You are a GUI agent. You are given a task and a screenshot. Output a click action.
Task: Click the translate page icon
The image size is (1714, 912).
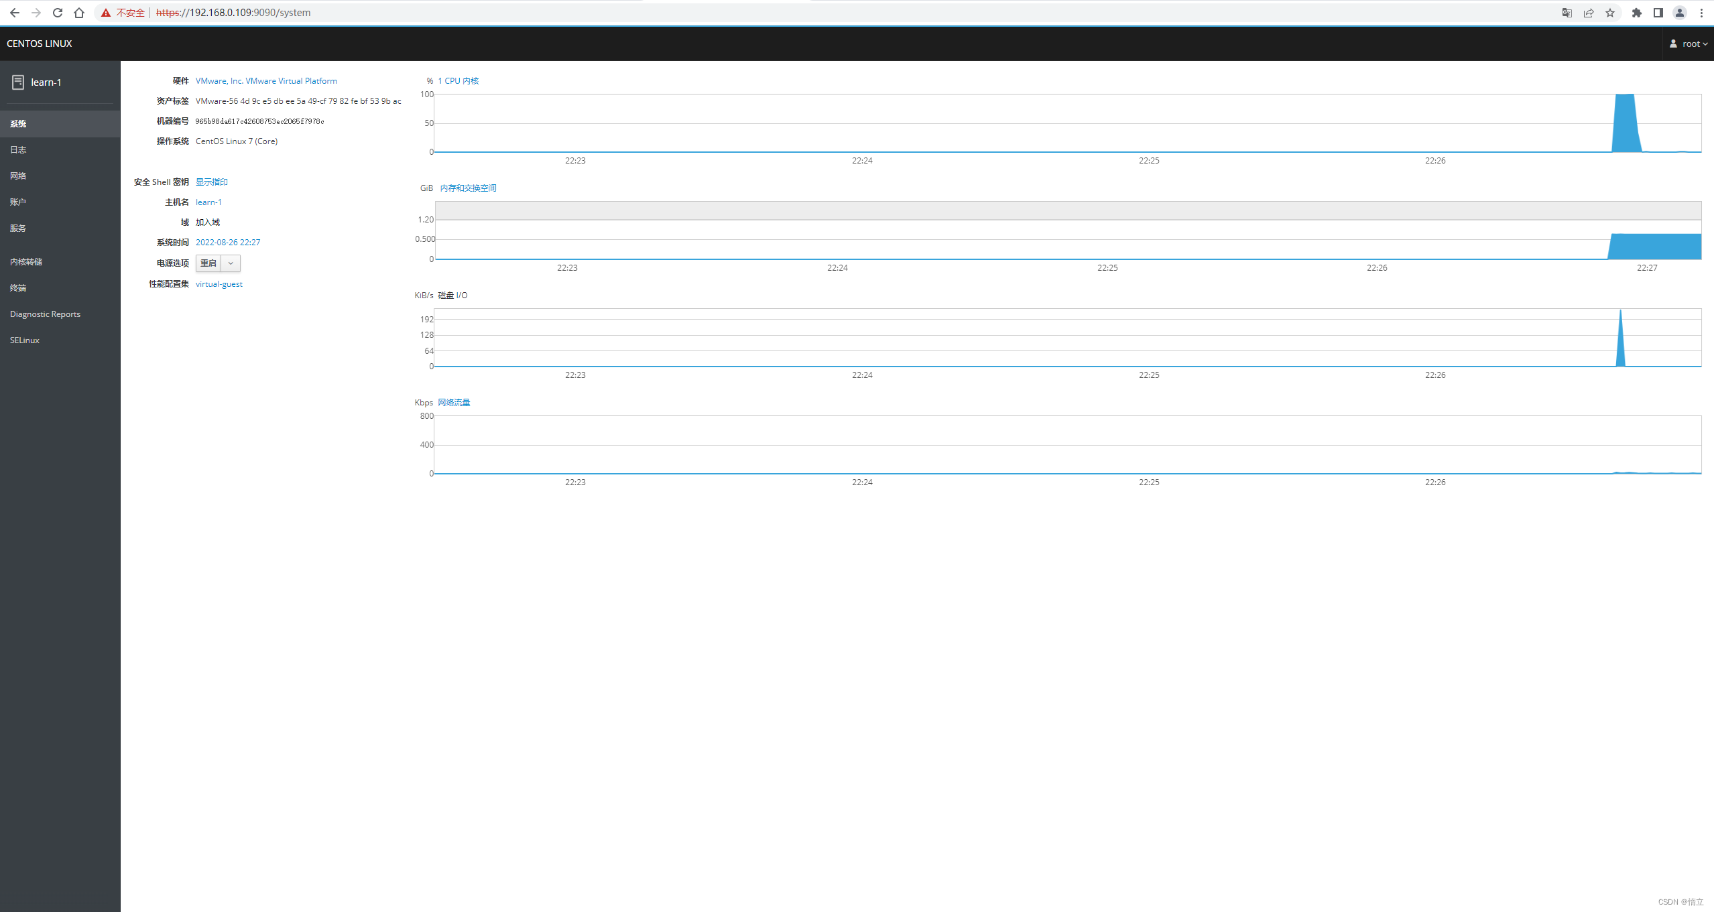click(1567, 13)
